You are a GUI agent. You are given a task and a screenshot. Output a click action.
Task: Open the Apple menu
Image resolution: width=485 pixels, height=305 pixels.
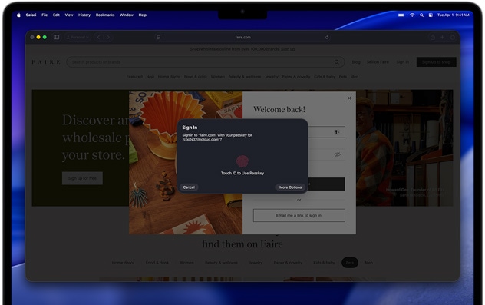click(x=18, y=15)
